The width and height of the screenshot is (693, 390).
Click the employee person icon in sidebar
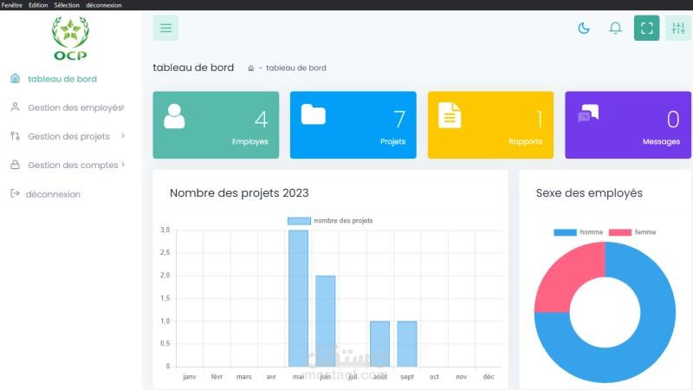pyautogui.click(x=15, y=107)
